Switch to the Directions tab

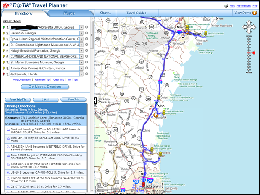point(24,13)
